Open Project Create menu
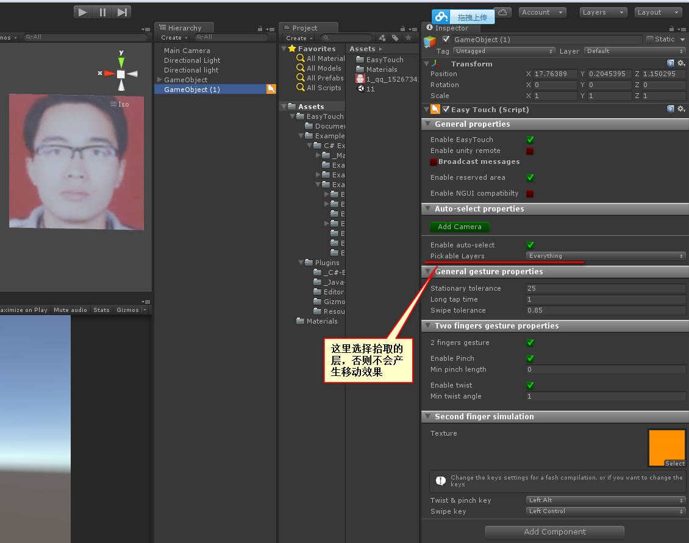 (299, 38)
